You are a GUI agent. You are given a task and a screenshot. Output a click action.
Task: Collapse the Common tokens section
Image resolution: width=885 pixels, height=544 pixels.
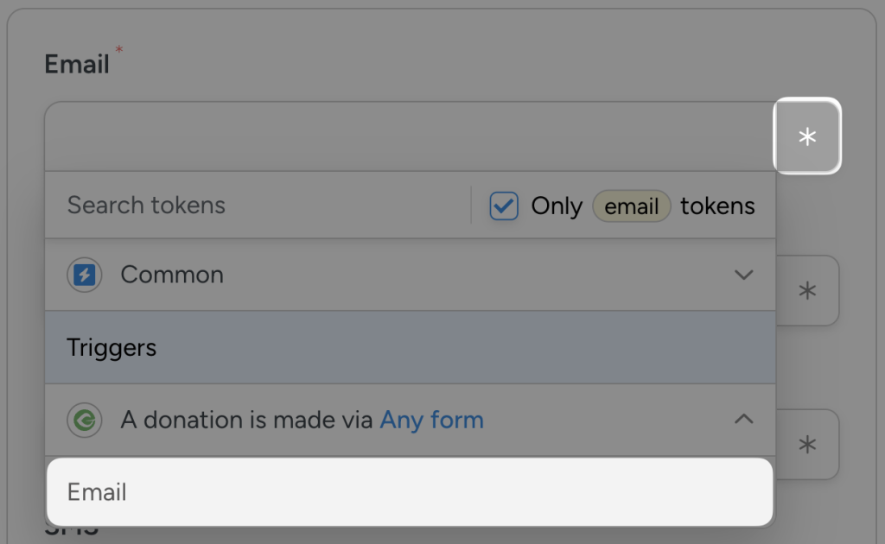744,275
